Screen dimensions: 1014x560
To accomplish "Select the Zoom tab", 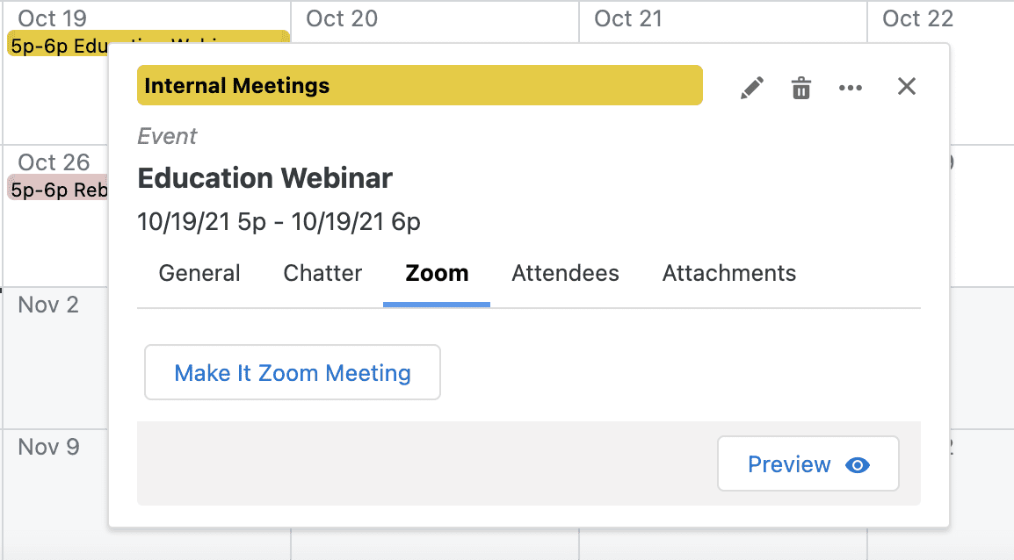I will click(x=437, y=273).
